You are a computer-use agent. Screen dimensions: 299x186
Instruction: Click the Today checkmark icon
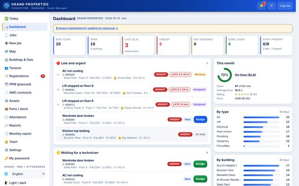click(x=7, y=19)
